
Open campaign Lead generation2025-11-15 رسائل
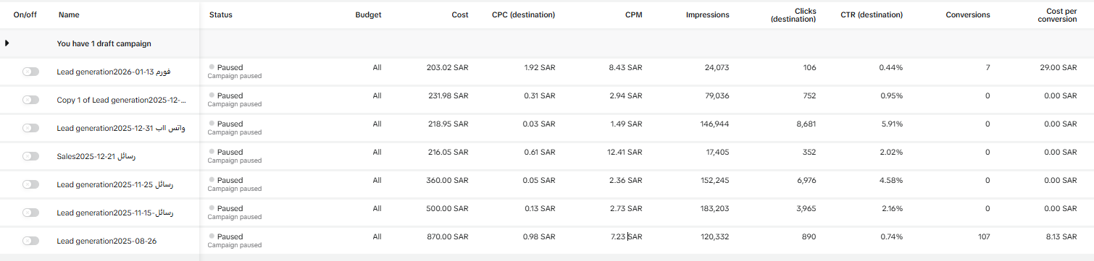(x=115, y=213)
